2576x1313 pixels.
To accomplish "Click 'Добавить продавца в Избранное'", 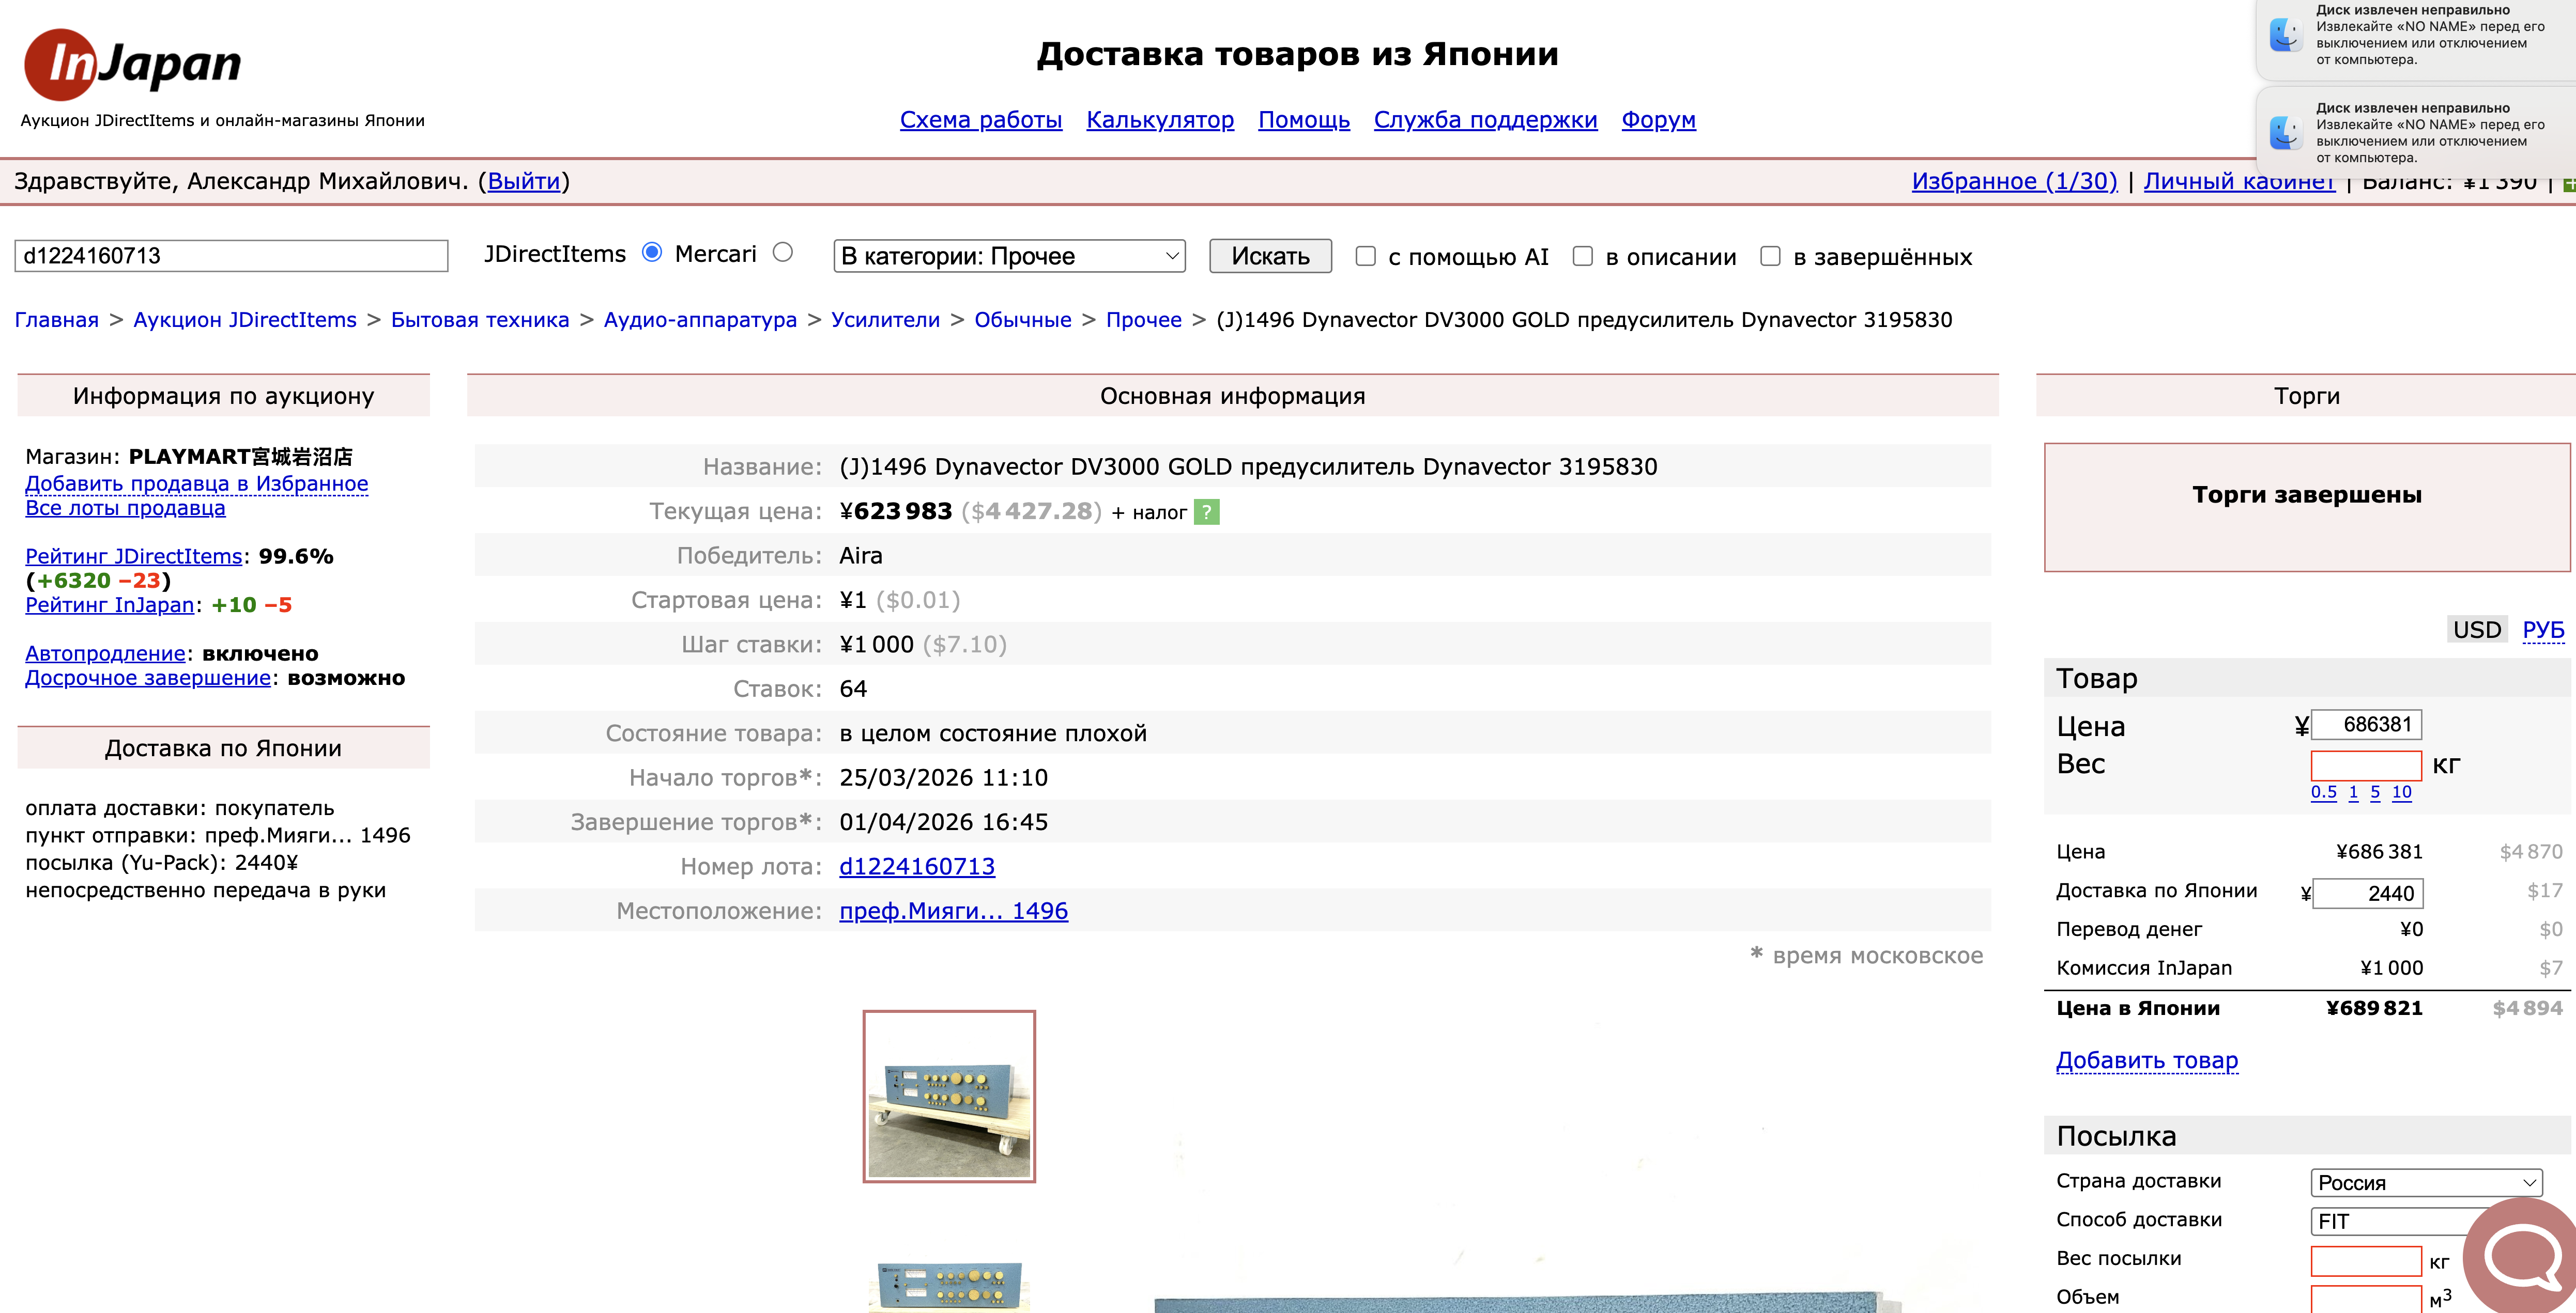I will coord(196,483).
